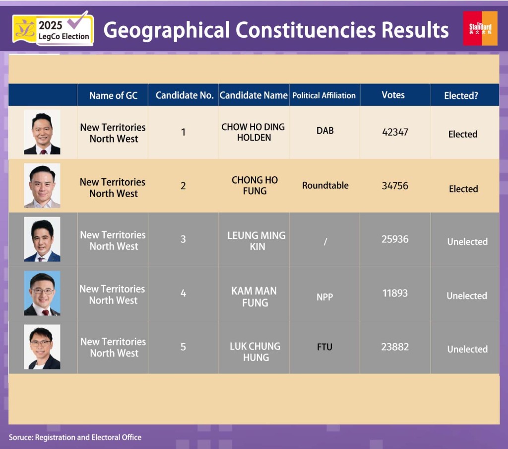
Task: Select the photo in the Luk Chung Hung row
Action: (x=42, y=347)
